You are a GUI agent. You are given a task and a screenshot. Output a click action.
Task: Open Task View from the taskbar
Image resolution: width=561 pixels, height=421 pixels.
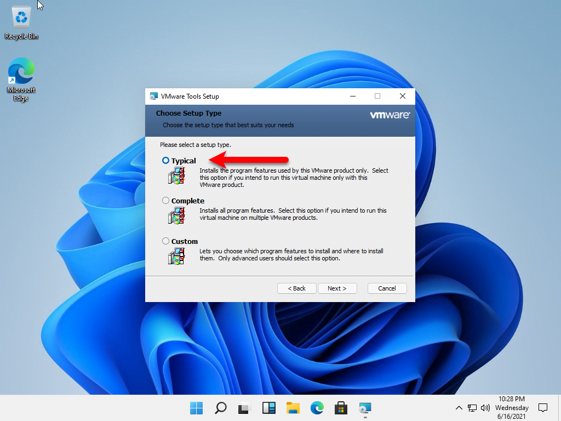[x=244, y=408]
